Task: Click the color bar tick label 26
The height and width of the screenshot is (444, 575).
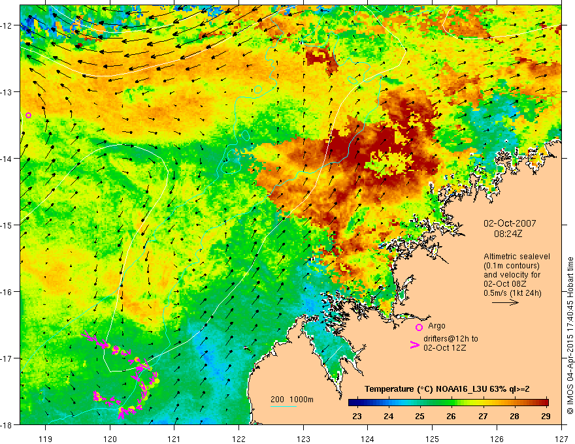Action: [x=451, y=416]
